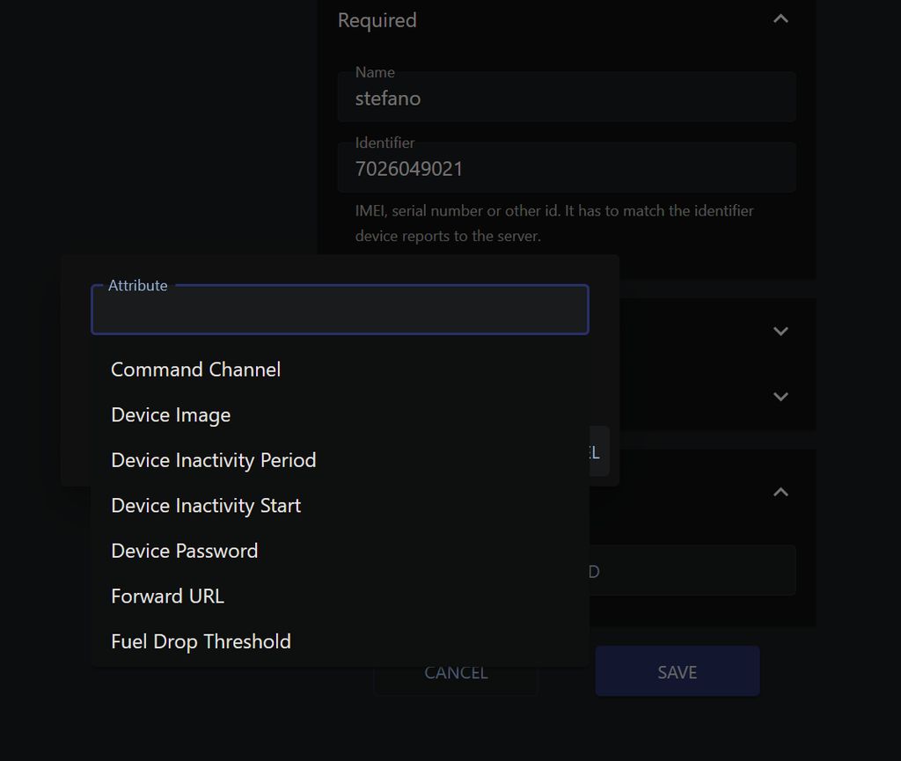Viewport: 901px width, 761px height.
Task: Click the Required section header title
Action: point(377,20)
